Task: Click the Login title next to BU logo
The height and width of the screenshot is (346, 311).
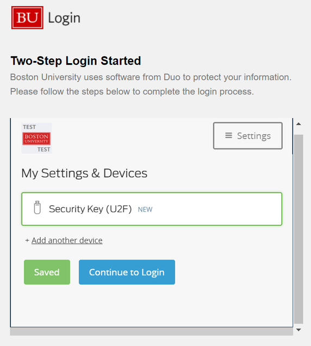Action: coord(64,18)
